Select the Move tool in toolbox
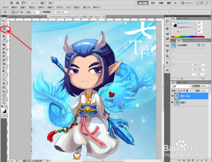This screenshot has height=162, width=212. point(4,21)
